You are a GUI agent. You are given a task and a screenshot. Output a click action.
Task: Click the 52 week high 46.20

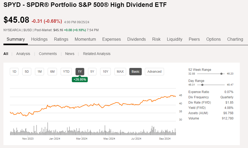[x=230, y=74]
